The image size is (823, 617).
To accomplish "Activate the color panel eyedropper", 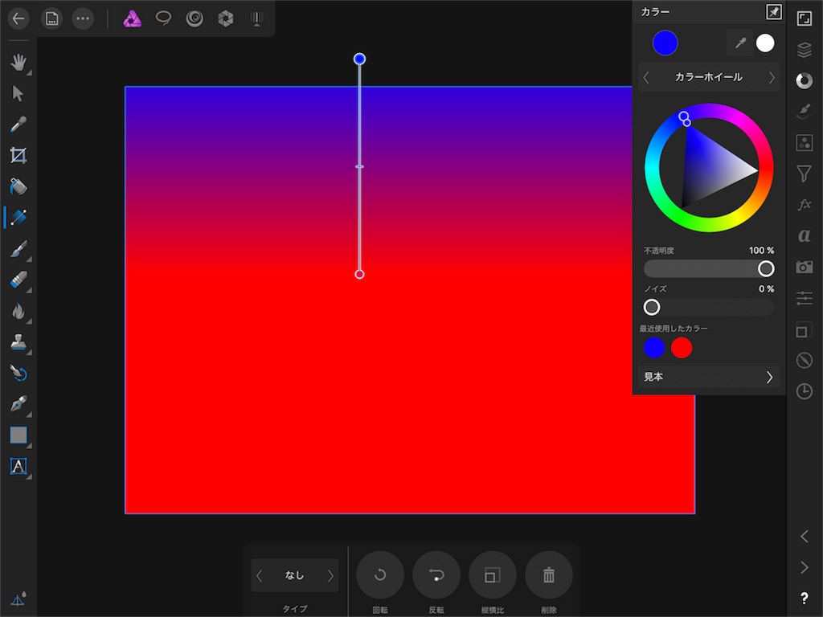I will 740,43.
